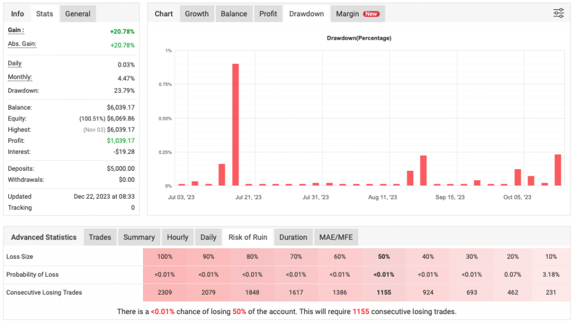The width and height of the screenshot is (574, 322).
Task: Open the Growth chart tab
Action: pyautogui.click(x=197, y=14)
